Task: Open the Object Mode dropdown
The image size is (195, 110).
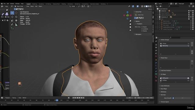Action: tap(19, 6)
